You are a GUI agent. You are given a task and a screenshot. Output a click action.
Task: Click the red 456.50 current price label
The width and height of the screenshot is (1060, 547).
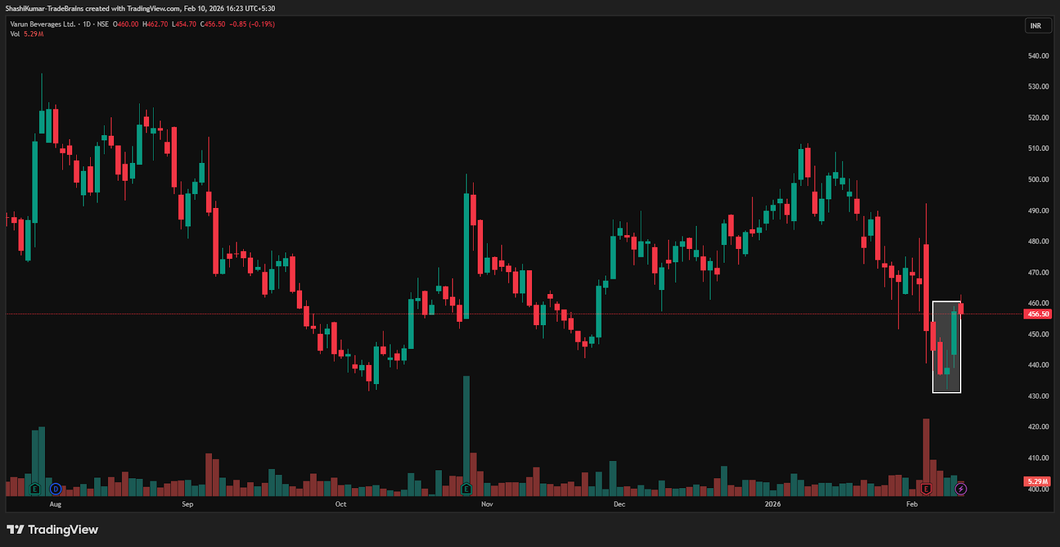click(x=1037, y=314)
